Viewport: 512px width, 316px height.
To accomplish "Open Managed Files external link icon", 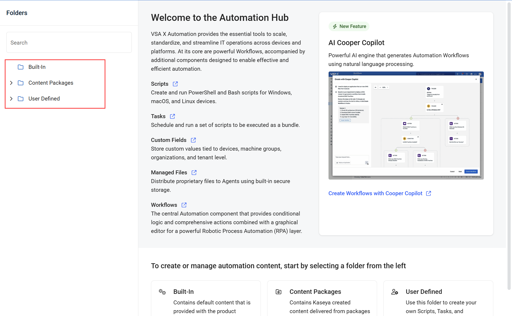I will (x=194, y=173).
